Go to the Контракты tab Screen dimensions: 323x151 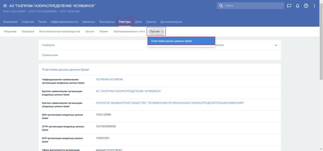(107, 22)
